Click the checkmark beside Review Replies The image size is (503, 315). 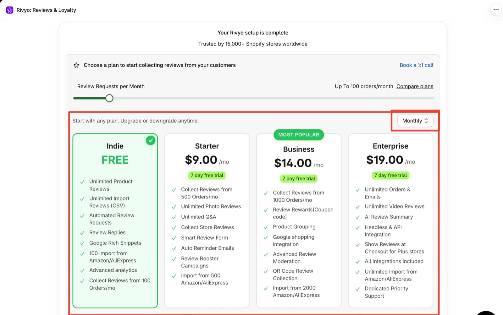coord(82,233)
